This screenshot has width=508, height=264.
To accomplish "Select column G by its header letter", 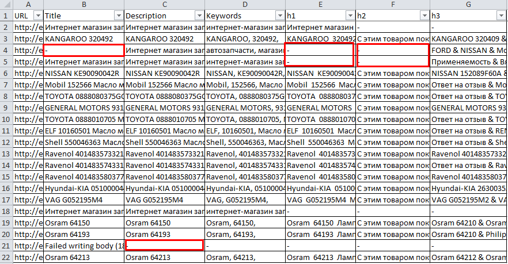I will [x=468, y=5].
